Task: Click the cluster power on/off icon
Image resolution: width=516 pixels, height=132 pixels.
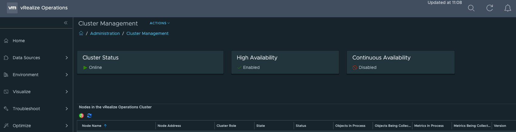Action: point(81,116)
